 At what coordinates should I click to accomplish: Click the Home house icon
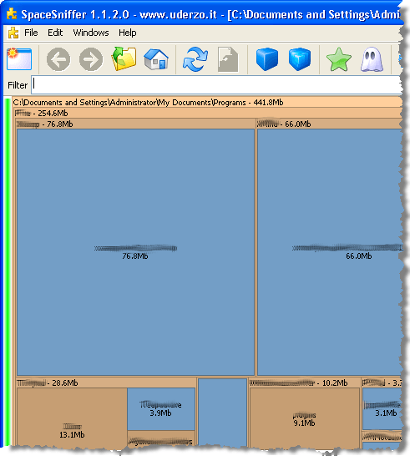pyautogui.click(x=156, y=59)
